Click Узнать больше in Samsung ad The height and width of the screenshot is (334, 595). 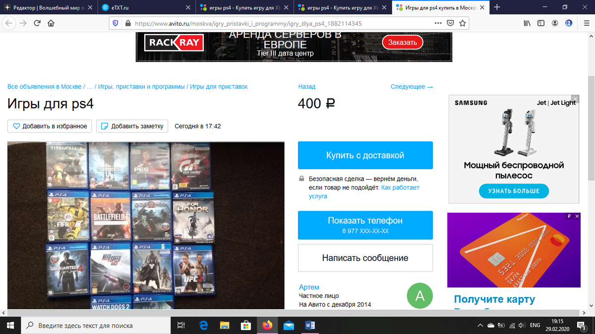(514, 191)
